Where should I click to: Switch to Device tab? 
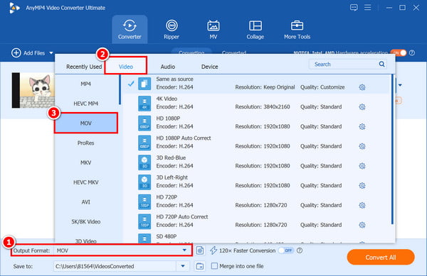pyautogui.click(x=210, y=67)
